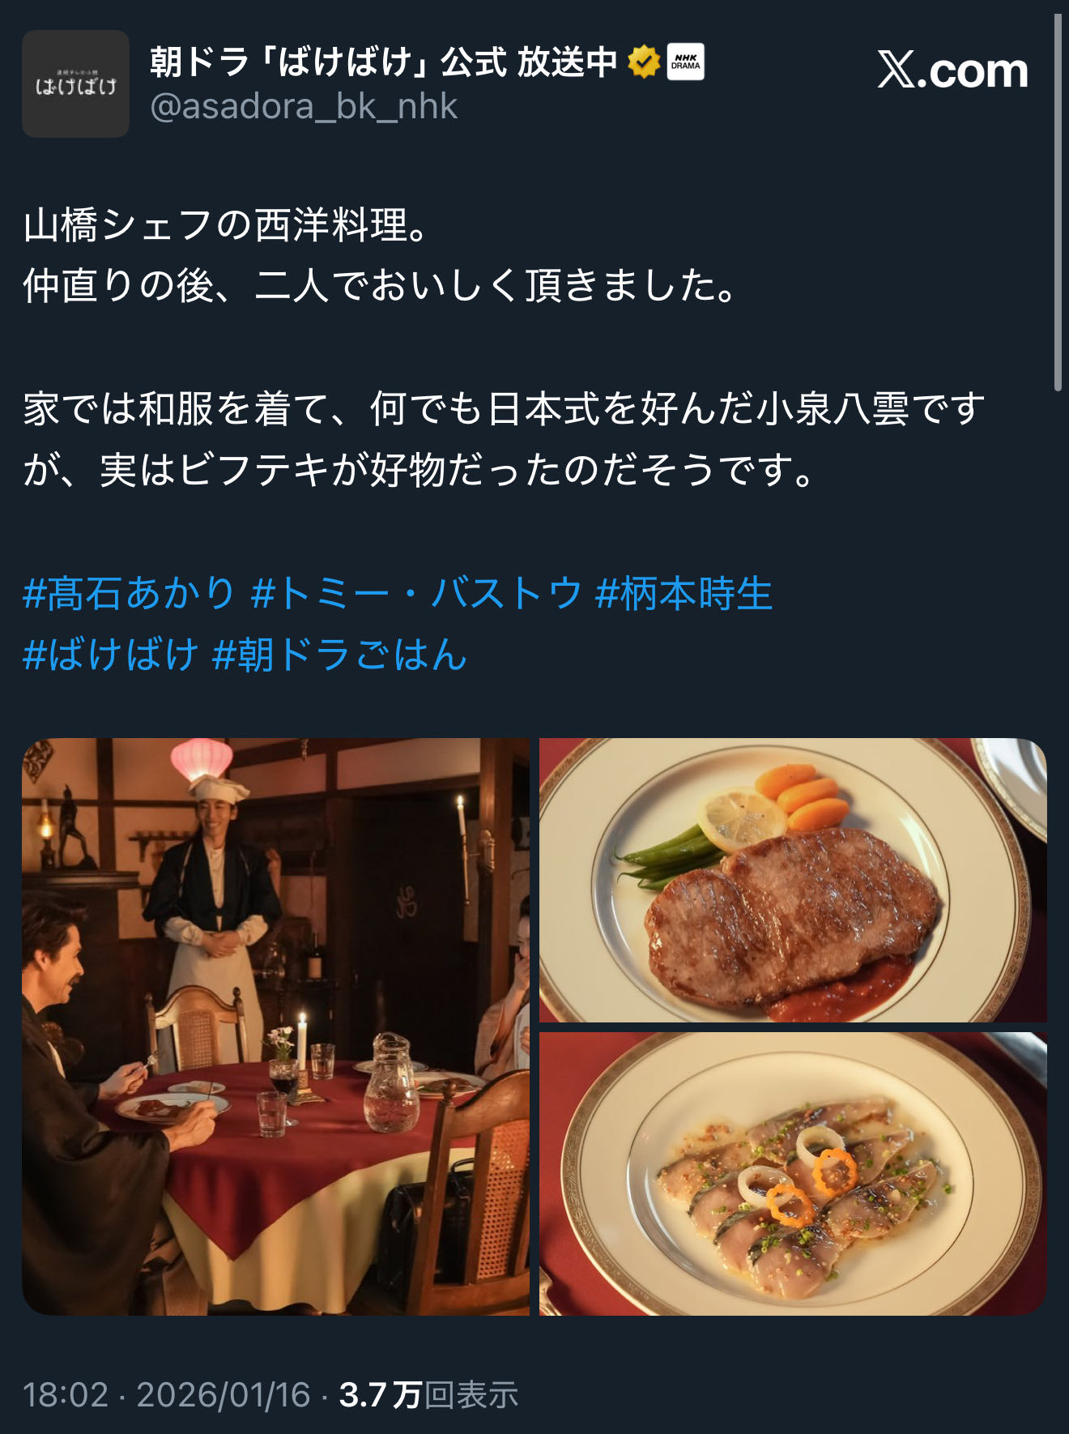Open the 18:02 post timestamp

tap(66, 1395)
